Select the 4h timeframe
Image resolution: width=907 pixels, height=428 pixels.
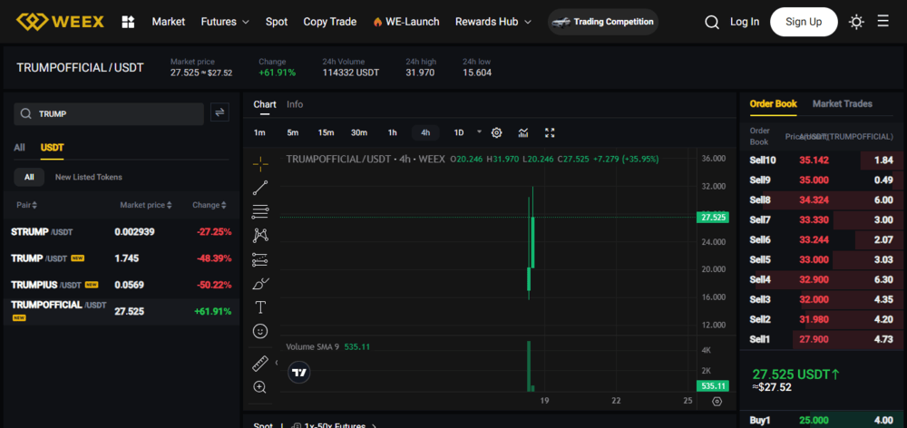tap(425, 133)
